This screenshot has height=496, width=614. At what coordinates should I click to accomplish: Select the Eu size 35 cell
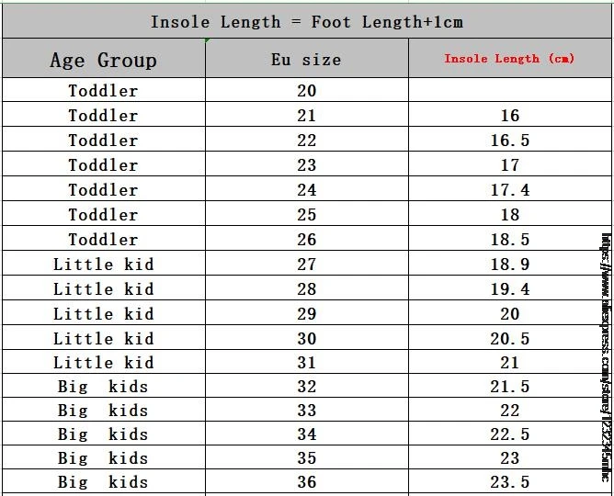click(306, 458)
